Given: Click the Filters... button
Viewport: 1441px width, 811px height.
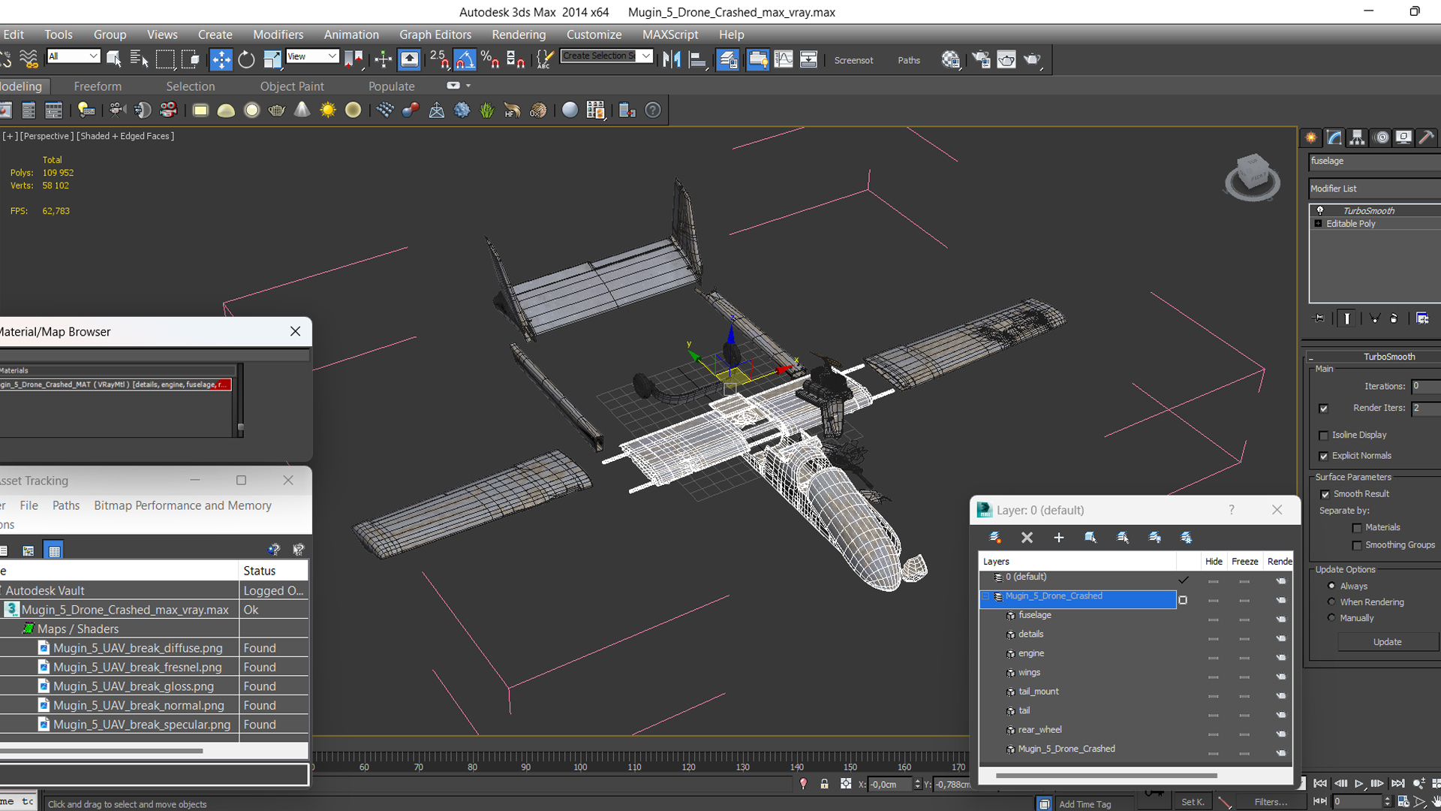Looking at the screenshot, I should tap(1271, 802).
